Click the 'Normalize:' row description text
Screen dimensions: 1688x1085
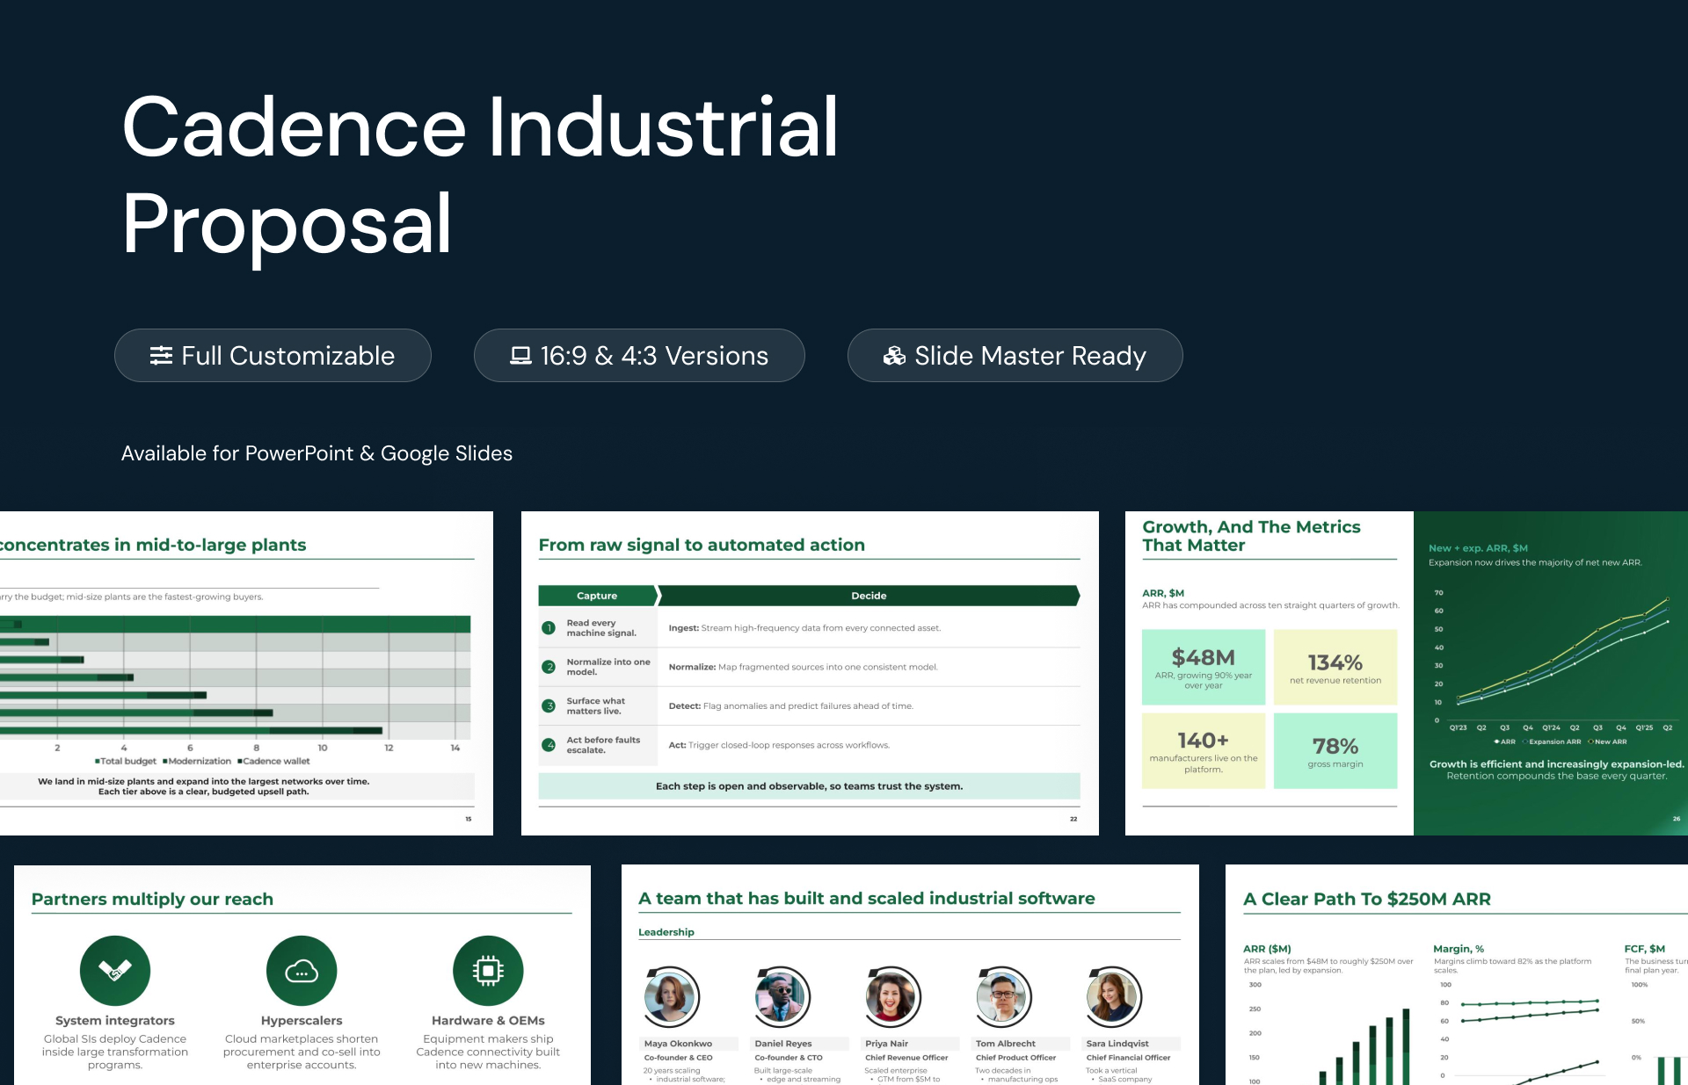(x=803, y=667)
